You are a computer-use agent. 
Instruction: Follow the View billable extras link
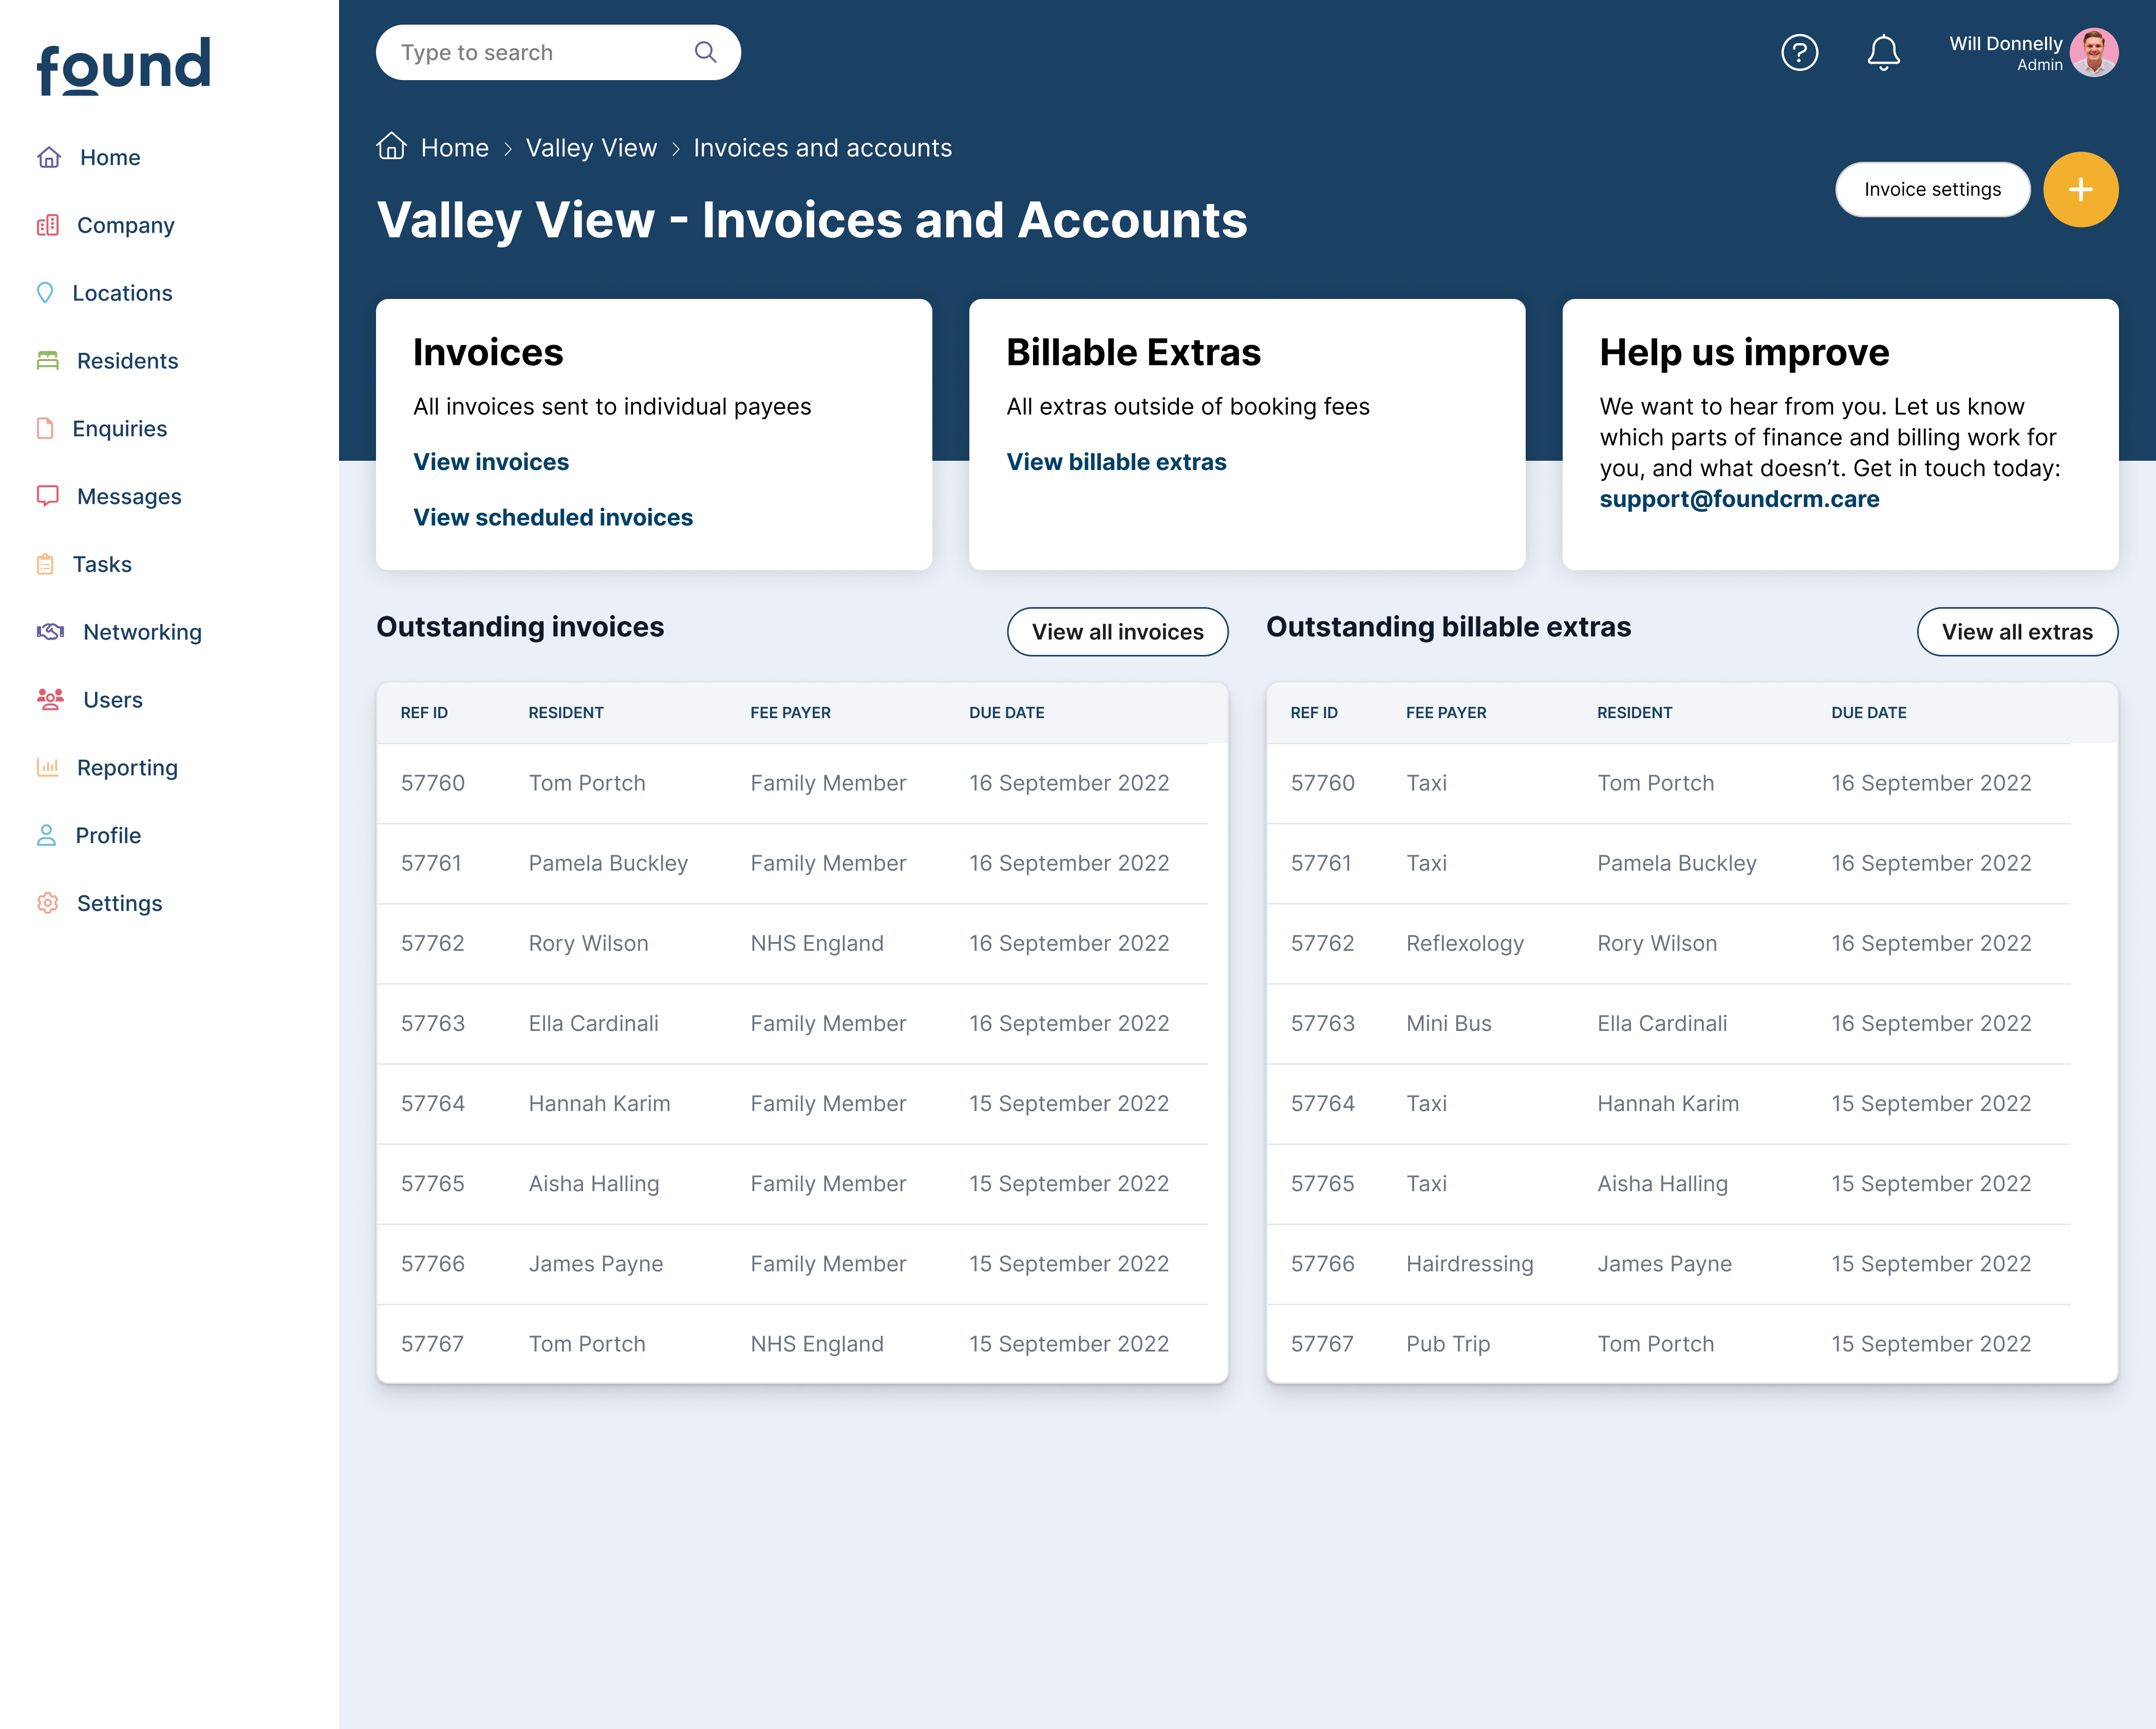click(1115, 461)
